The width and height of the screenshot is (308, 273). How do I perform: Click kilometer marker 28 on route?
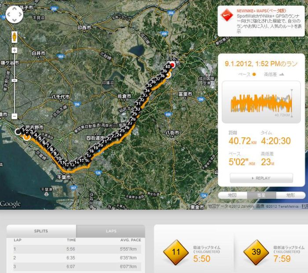click(x=133, y=119)
